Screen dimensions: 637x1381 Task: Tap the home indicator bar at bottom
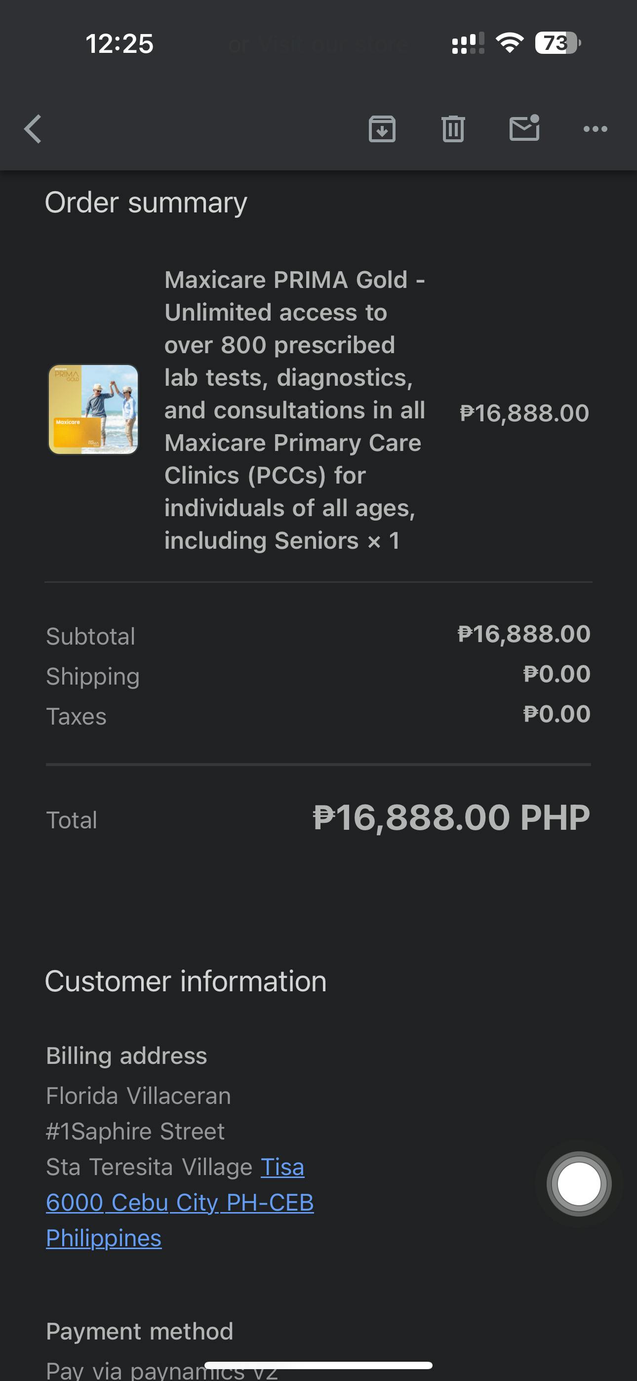point(318,1366)
